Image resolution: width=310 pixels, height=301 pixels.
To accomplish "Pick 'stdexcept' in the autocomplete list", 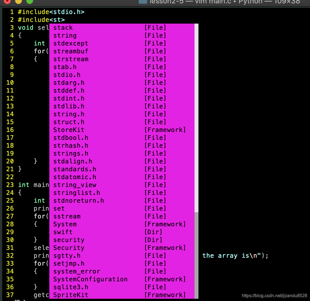I will click(122, 43).
